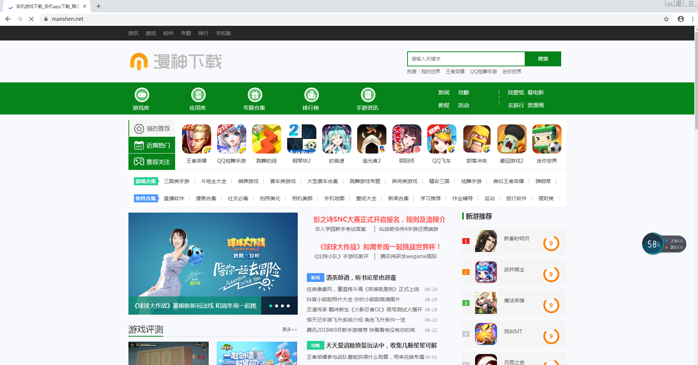The image size is (698, 365).
Task: Click the QQ炫舞手游 hot search link
Action: click(x=483, y=71)
